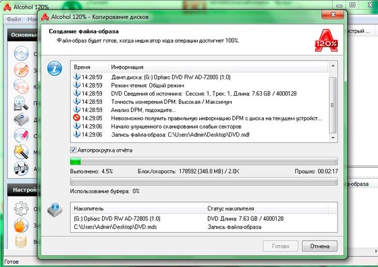
Task: Click the Информация column header
Action: point(218,67)
